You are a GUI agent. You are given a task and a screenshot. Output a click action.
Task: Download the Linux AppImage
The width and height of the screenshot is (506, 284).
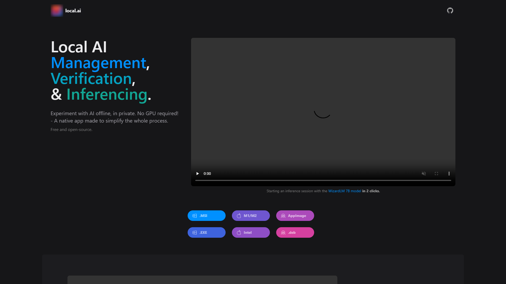pyautogui.click(x=295, y=216)
